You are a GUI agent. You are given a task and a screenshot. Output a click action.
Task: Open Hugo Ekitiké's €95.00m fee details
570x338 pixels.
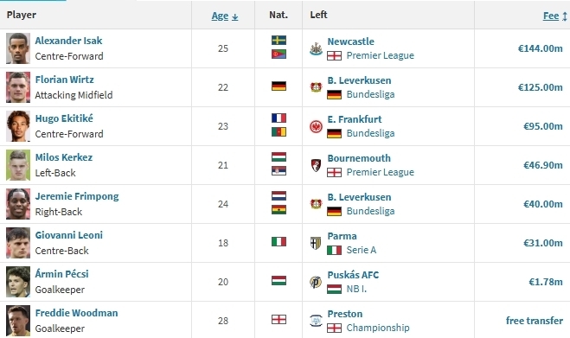pos(542,126)
